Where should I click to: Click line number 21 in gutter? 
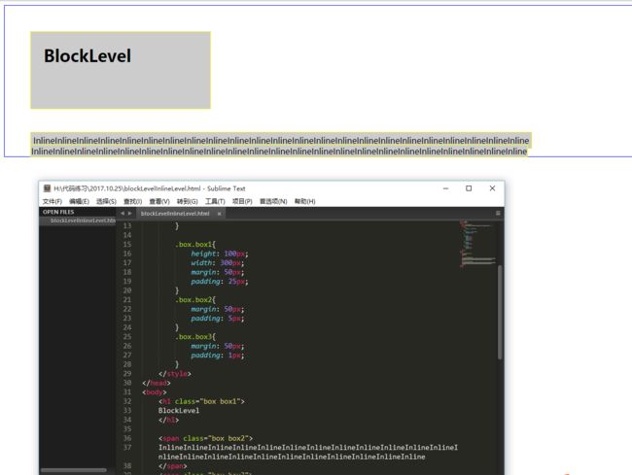coord(127,300)
